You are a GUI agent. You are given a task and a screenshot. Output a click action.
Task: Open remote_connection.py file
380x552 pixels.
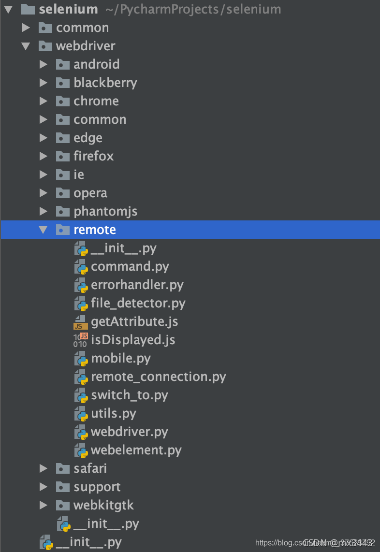[159, 377]
